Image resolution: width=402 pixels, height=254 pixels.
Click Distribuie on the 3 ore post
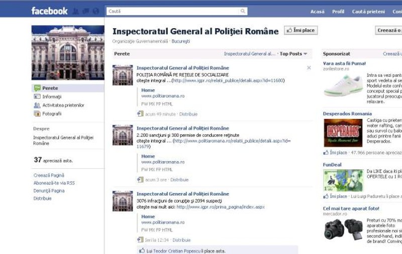coord(179,180)
